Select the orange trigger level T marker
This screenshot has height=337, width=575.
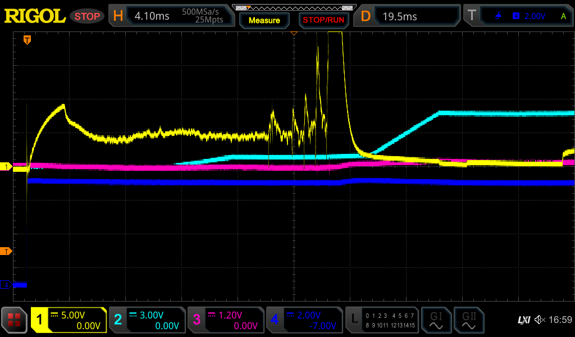tap(6, 251)
